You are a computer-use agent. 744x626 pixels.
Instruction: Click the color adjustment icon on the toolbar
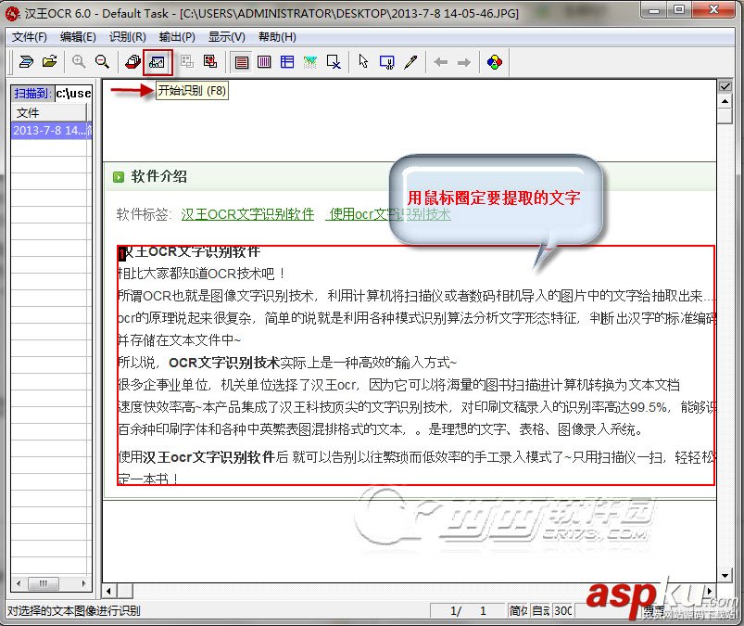click(x=494, y=62)
